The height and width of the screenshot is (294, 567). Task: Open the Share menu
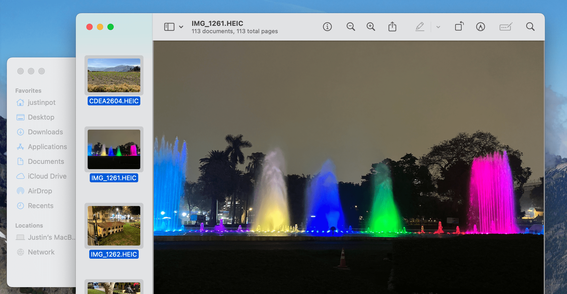(x=392, y=27)
